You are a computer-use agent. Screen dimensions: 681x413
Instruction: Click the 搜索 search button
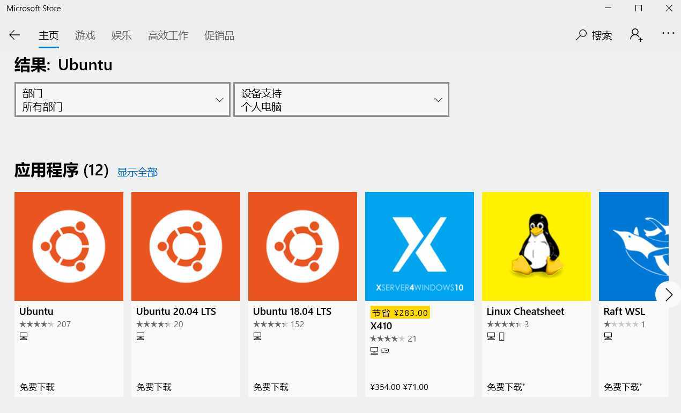tap(594, 35)
